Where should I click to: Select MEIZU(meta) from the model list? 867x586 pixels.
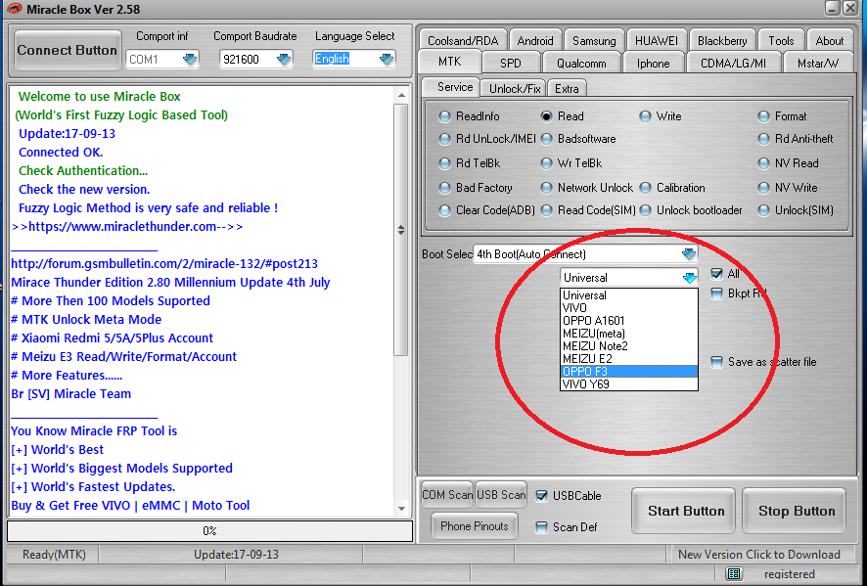[628, 334]
